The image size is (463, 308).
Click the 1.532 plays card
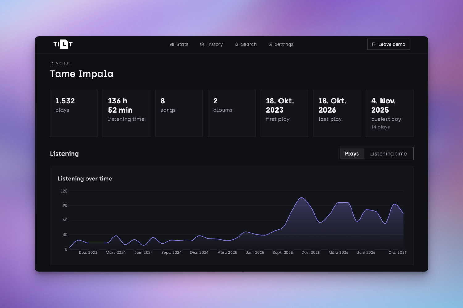pos(74,113)
